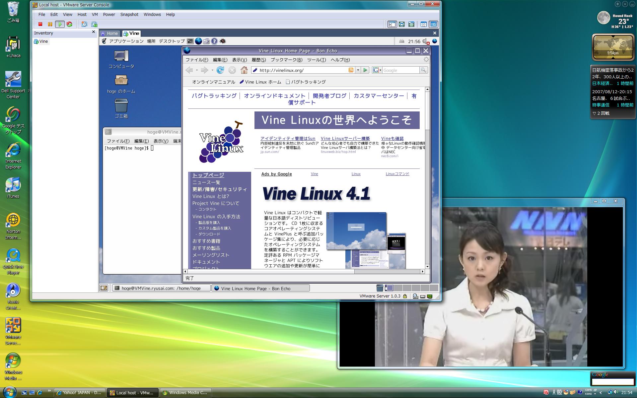Screen dimensions: 637x398
Task: Click the オンラインマニュアル bookmark
Action: tap(213, 82)
